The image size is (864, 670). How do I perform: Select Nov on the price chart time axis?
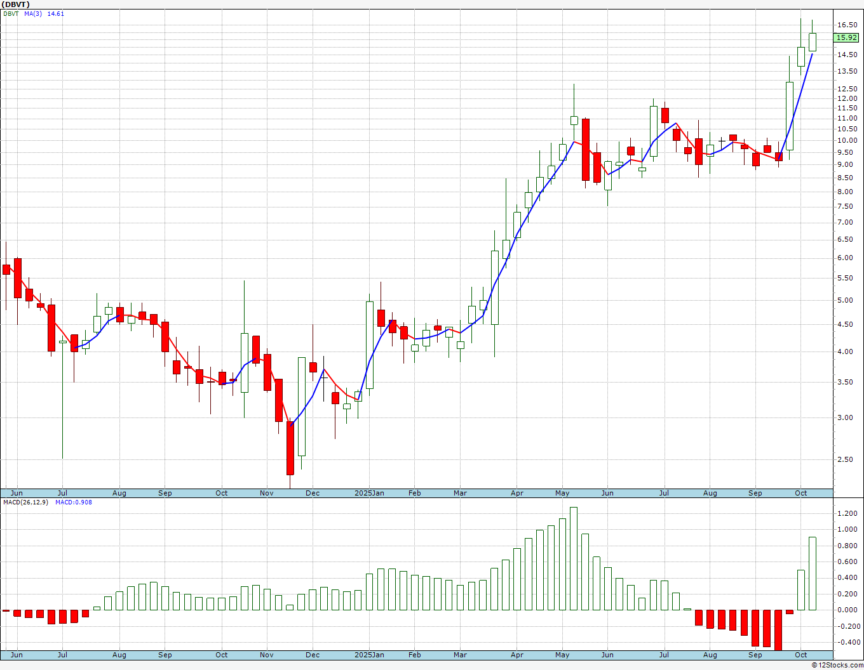tap(267, 493)
